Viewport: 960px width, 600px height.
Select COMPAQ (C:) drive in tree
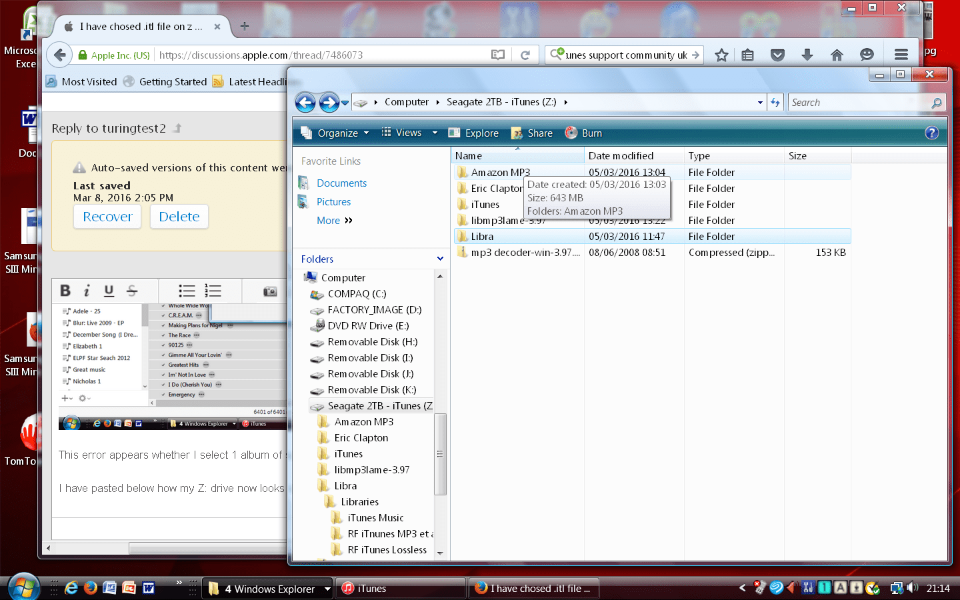coord(357,294)
